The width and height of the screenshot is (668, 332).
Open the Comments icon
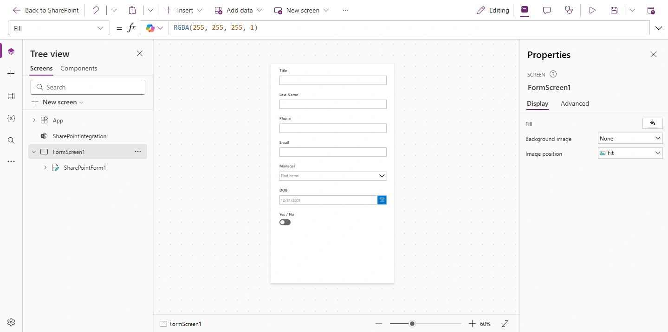point(547,10)
